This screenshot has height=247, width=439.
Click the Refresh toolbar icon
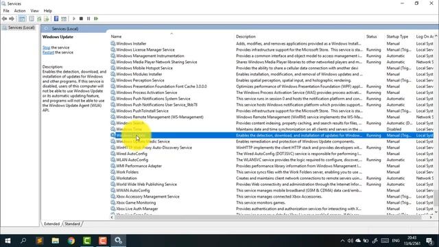click(x=39, y=19)
